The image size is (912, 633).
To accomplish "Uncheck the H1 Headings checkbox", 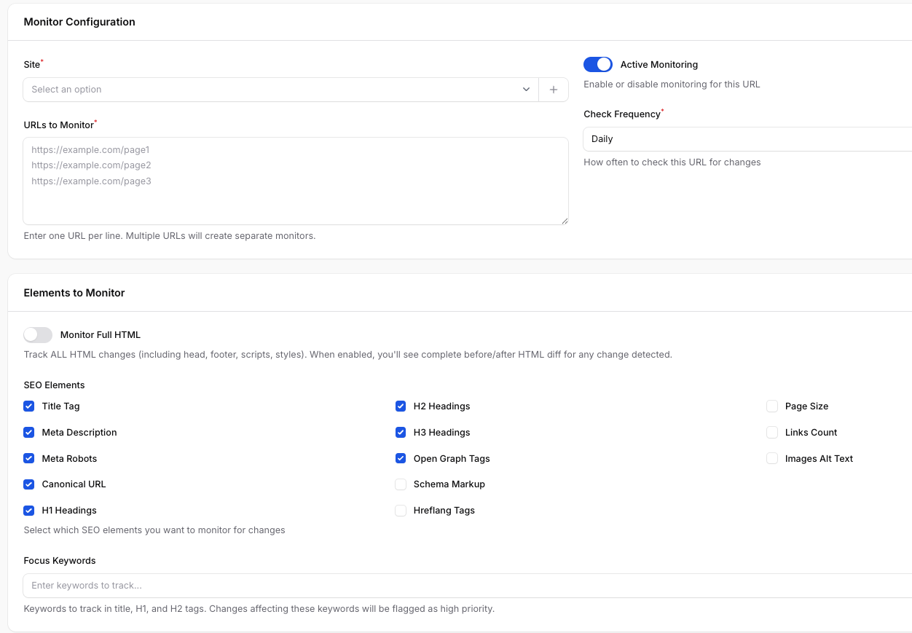I will 29,511.
